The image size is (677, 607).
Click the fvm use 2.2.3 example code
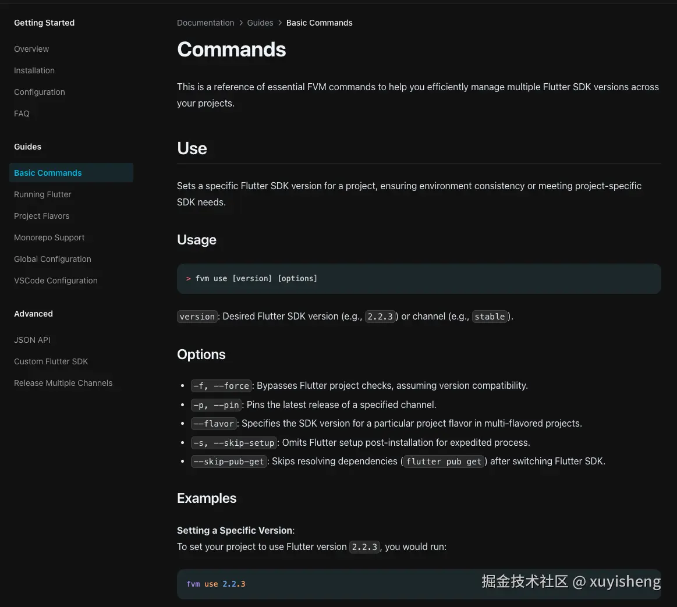(216, 584)
